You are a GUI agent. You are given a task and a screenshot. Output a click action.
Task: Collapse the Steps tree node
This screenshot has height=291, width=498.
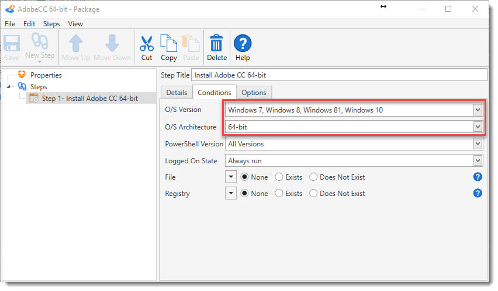pyautogui.click(x=9, y=86)
